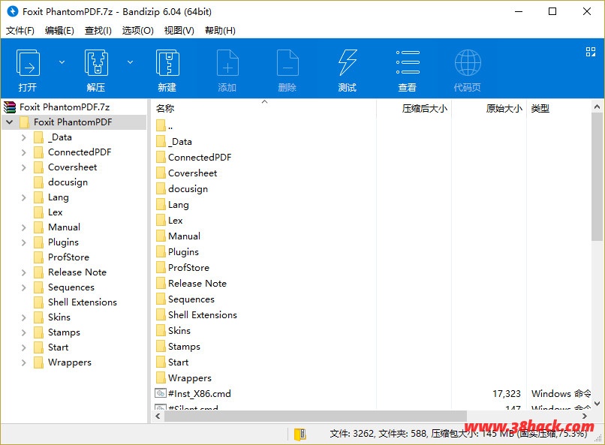Screen dimensions: 605x445
Task: Select Lex in the folder tree
Action: [x=56, y=212]
